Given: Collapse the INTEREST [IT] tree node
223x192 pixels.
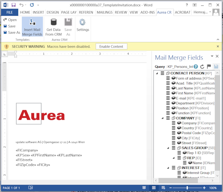Looking at the screenshot, I should (x=168, y=168).
